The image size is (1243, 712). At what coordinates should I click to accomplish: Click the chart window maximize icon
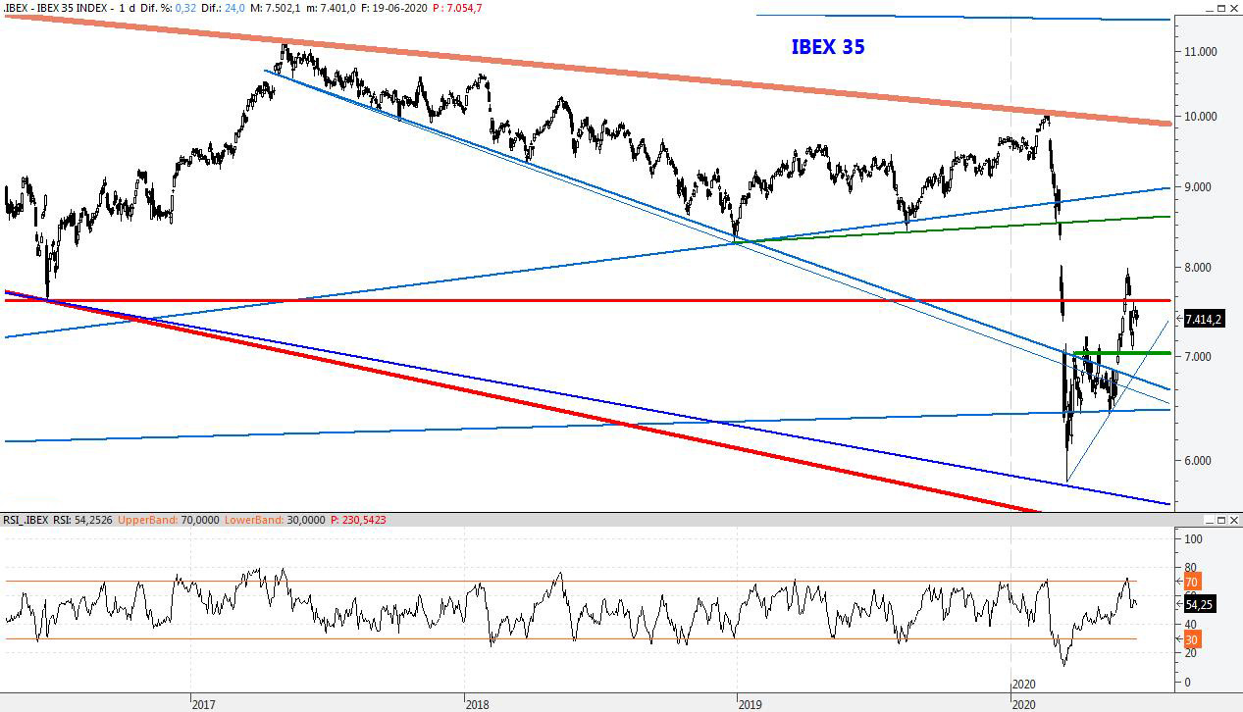click(1221, 6)
